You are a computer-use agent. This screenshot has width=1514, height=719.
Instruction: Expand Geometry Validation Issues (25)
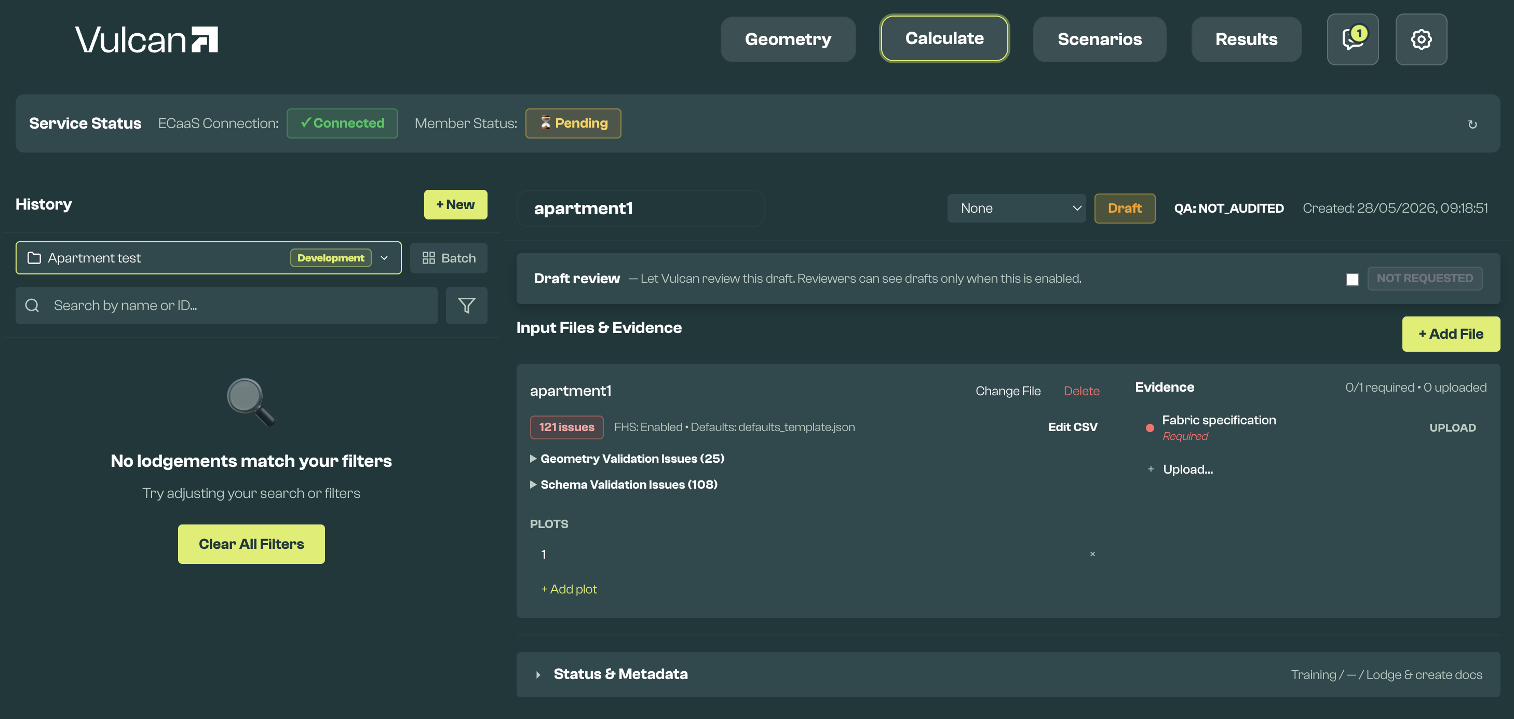[x=627, y=459]
